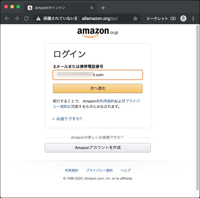Open プライバシー規約 link in the agreement sentence
200x198 pixels.
pyautogui.click(x=133, y=101)
